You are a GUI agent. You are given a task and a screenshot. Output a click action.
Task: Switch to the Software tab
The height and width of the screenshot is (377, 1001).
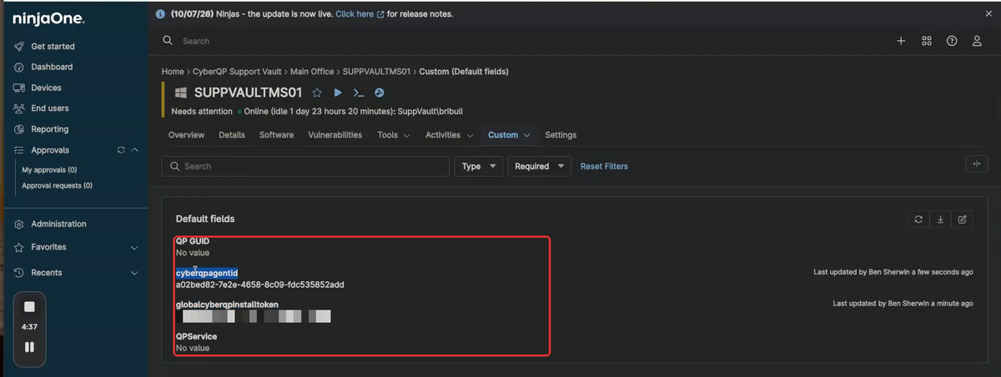276,135
